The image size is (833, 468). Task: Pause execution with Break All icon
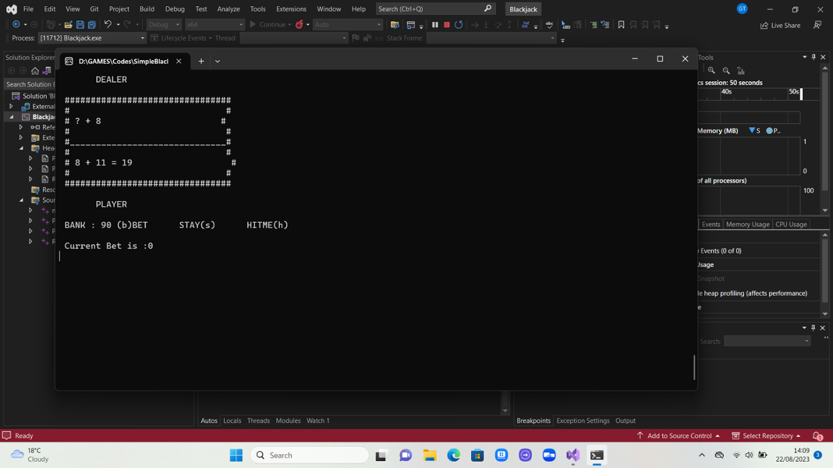click(435, 25)
